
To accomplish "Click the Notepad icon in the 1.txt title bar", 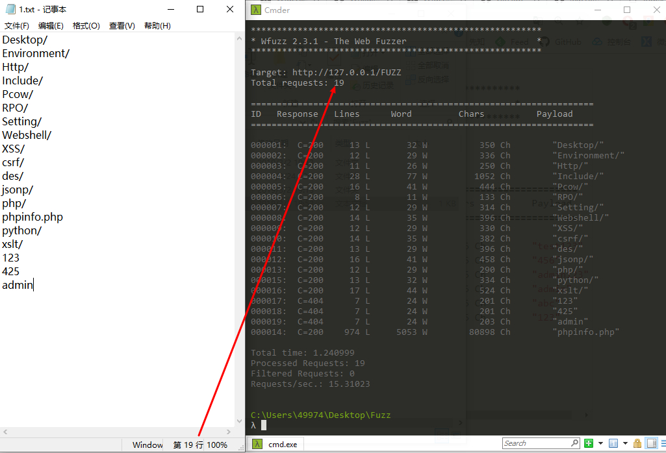I will tap(10, 9).
